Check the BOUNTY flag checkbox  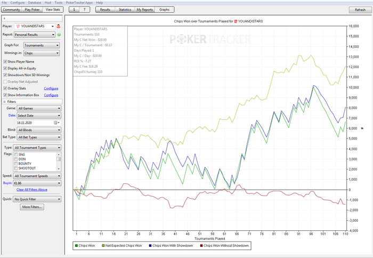tap(16, 164)
